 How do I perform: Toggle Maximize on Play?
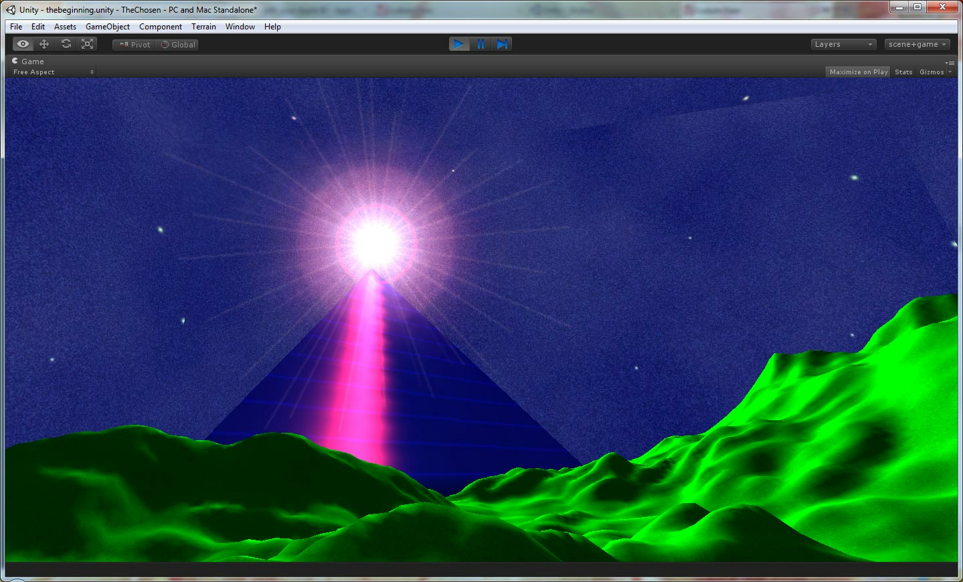(x=858, y=72)
